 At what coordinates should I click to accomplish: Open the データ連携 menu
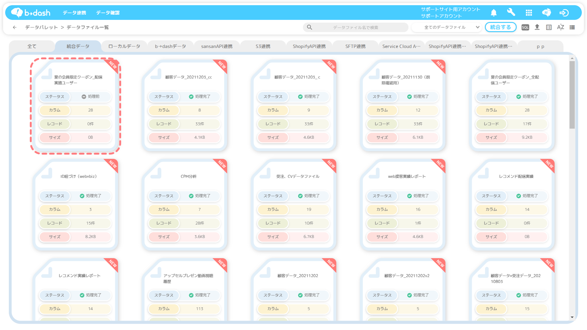click(x=74, y=12)
